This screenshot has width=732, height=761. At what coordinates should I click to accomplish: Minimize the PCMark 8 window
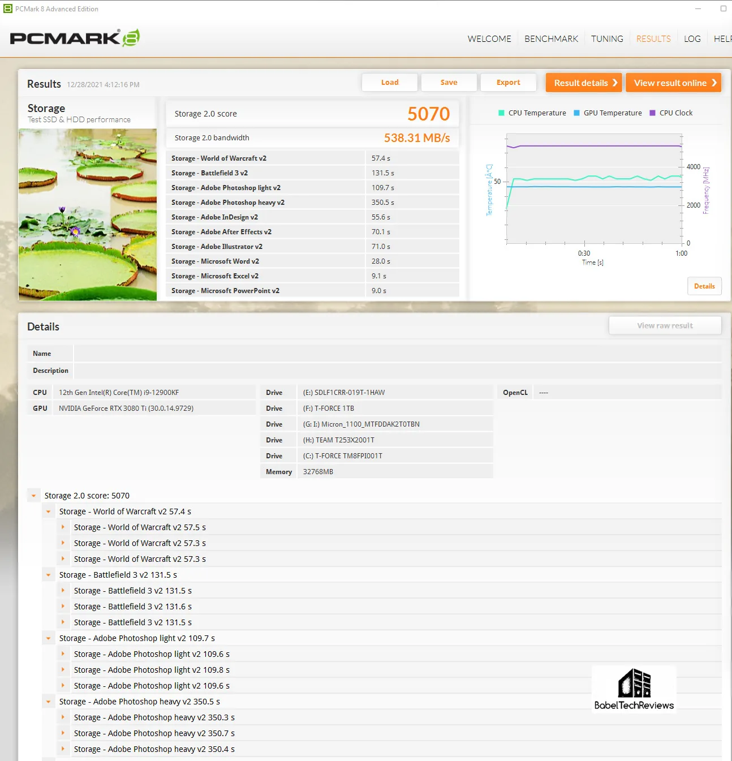pos(697,8)
